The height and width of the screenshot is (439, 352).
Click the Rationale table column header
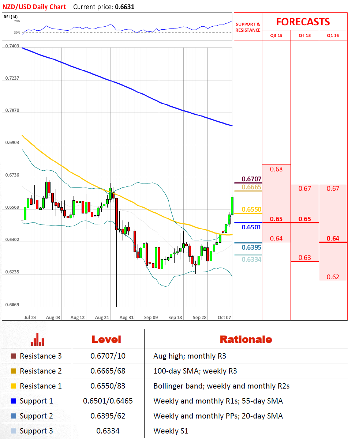click(x=246, y=340)
